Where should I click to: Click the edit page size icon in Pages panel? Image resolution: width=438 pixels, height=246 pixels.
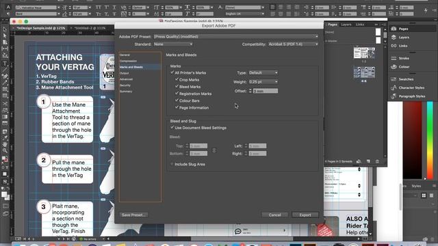point(359,161)
